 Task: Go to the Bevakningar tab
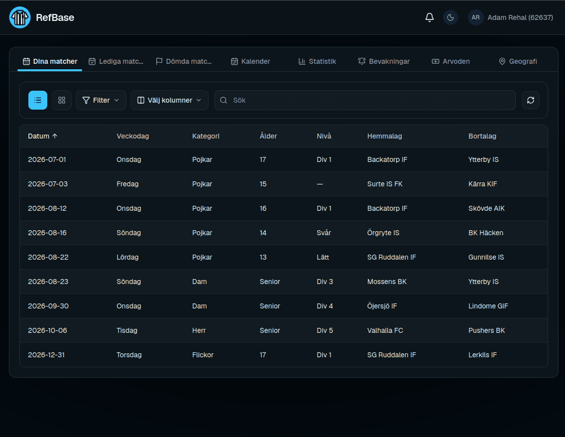384,61
